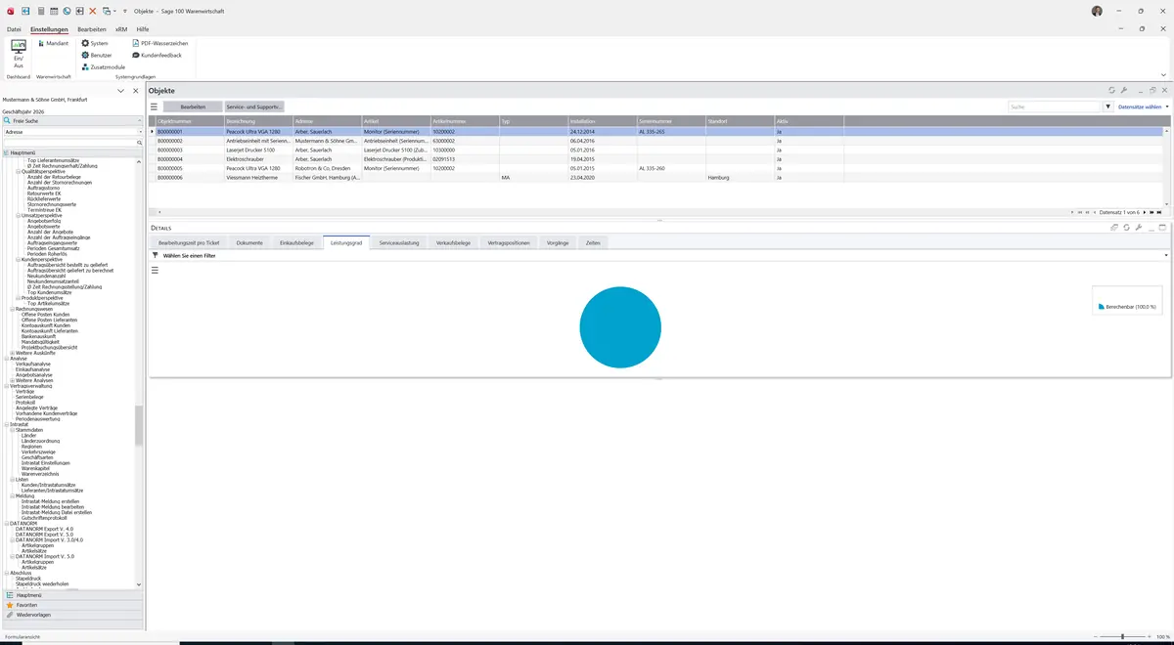Screen dimensions: 1174x645
Task: Open the Datensätze wählen dropdown
Action: point(1142,107)
